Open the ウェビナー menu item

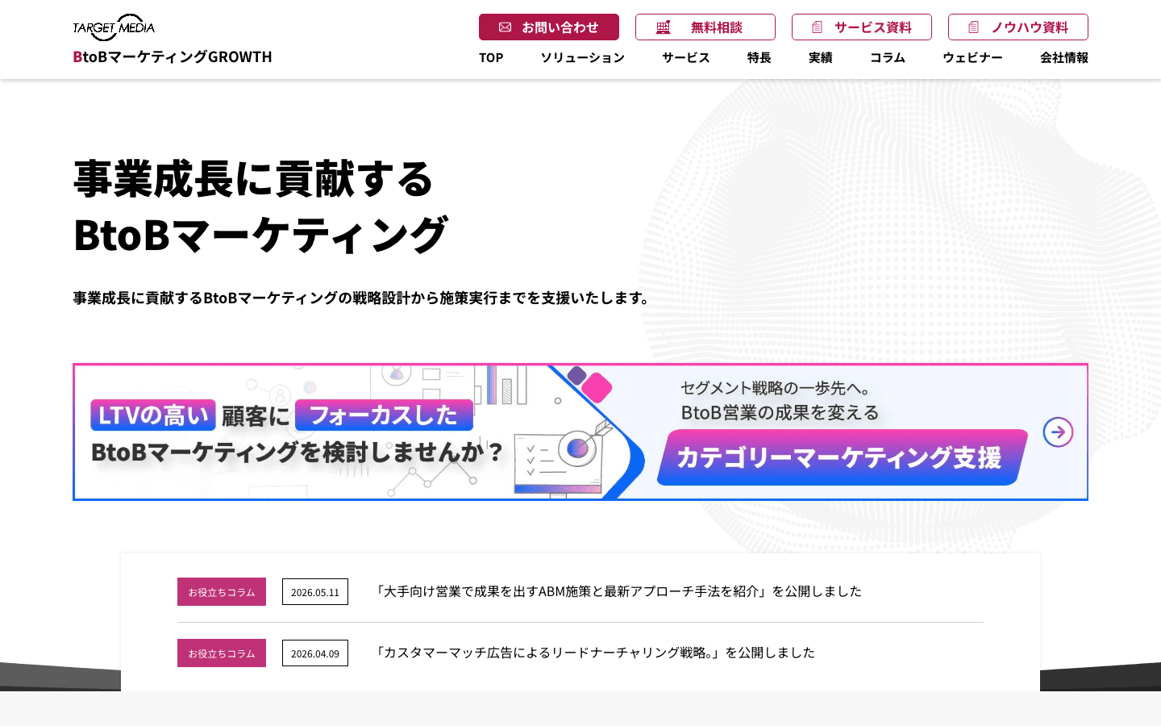click(x=972, y=57)
